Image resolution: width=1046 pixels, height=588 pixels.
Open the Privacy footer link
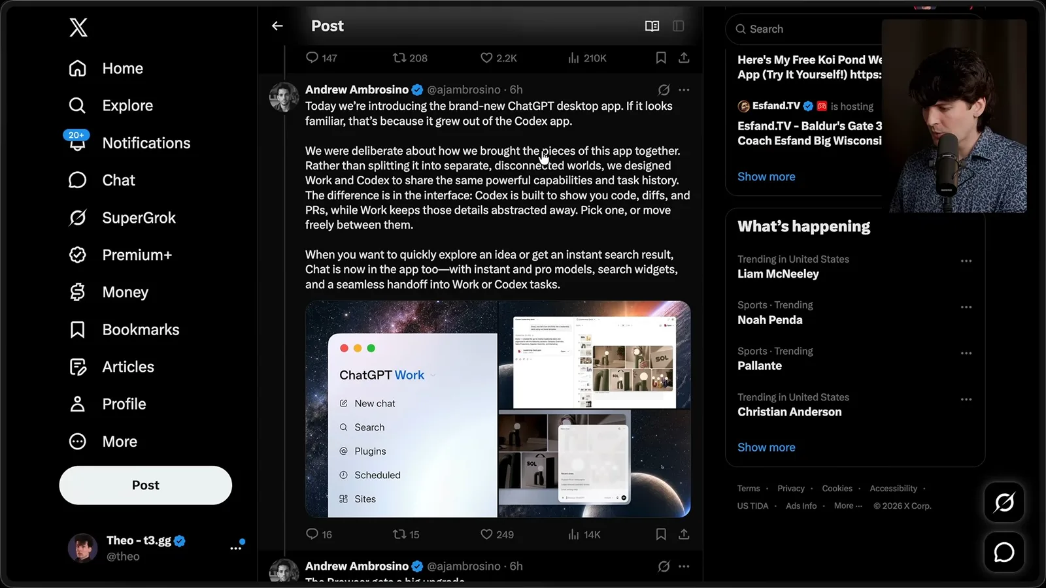791,489
